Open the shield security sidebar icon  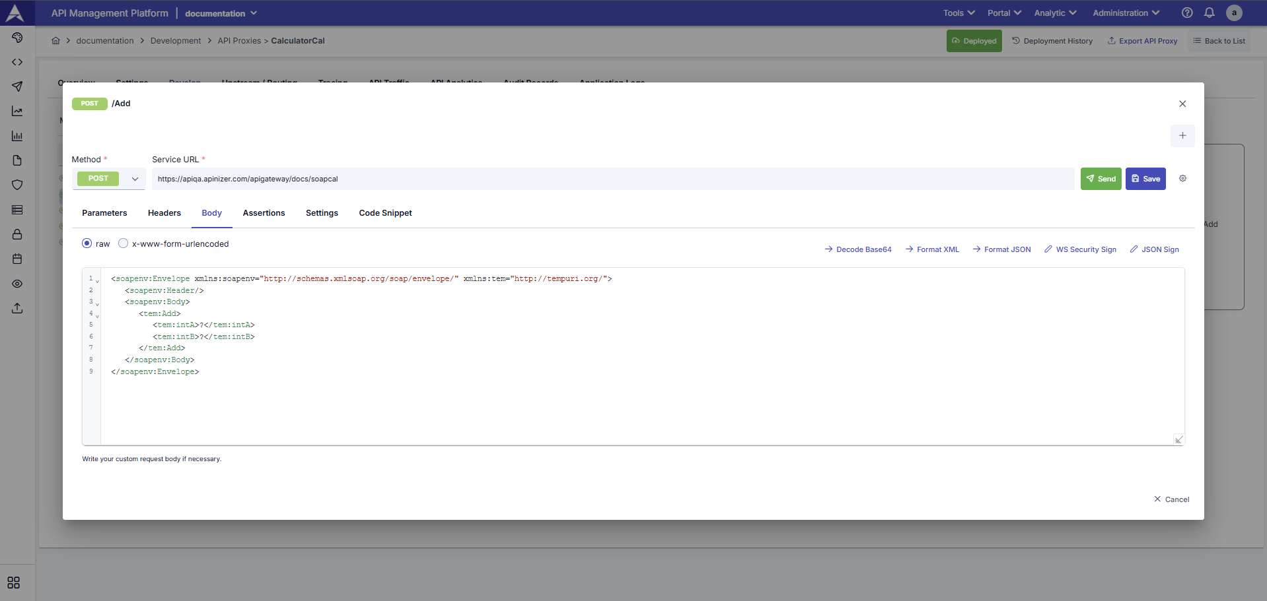coord(17,185)
